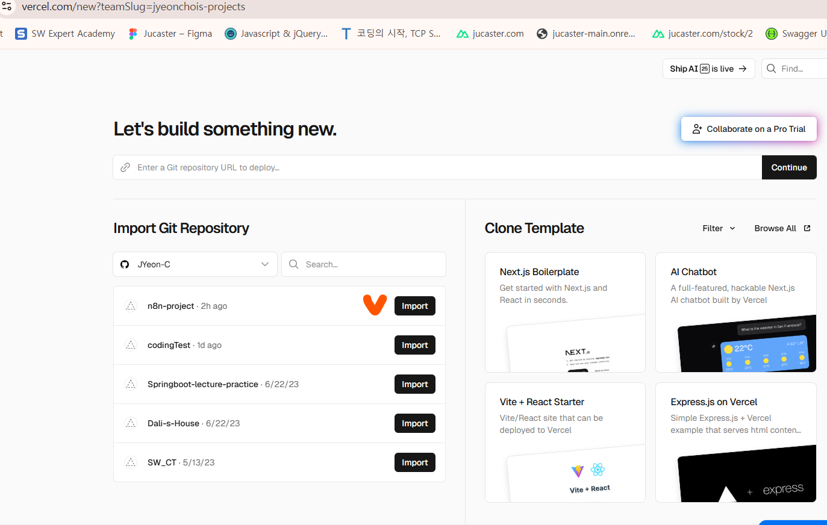827x525 pixels.
Task: Open Swagger UI bookmark
Action: click(x=796, y=34)
